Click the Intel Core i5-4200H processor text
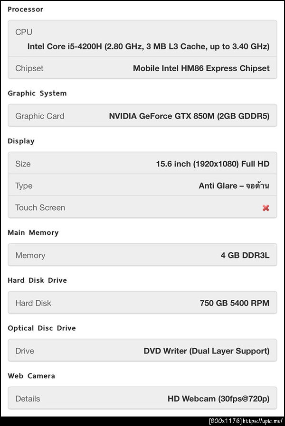285x426 pixels. (x=148, y=46)
